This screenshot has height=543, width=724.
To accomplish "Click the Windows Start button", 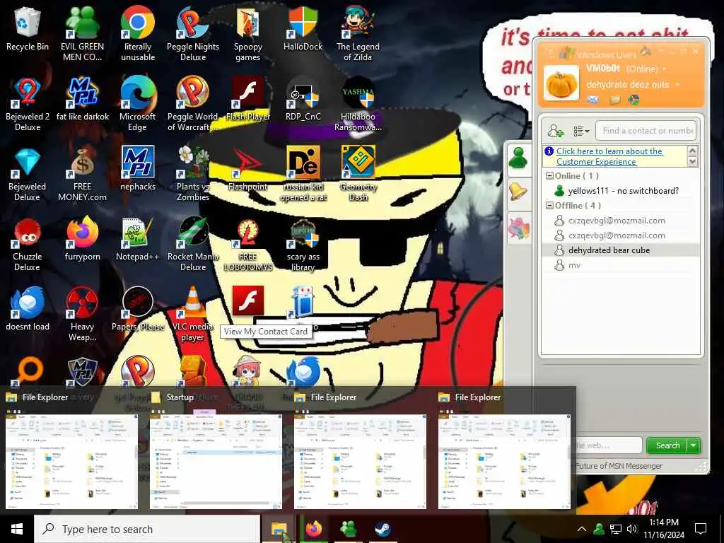I will pyautogui.click(x=17, y=529).
